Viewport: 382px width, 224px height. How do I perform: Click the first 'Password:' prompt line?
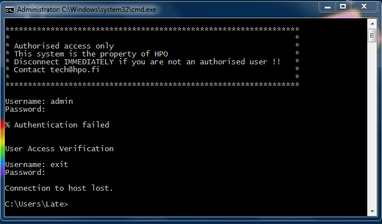[x=25, y=109]
